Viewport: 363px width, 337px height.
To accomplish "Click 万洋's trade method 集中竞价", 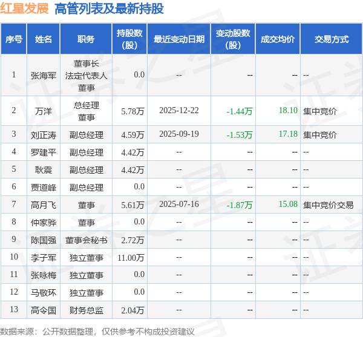I will click(x=319, y=111).
